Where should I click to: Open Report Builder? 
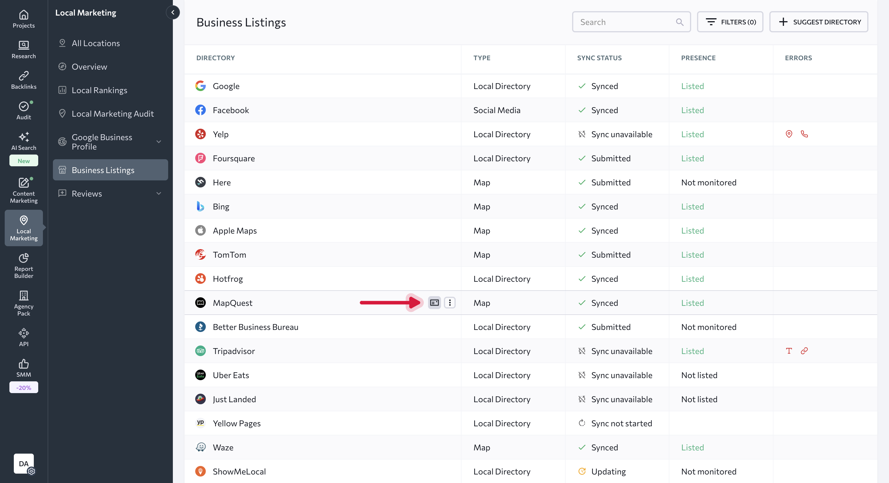coord(24,266)
